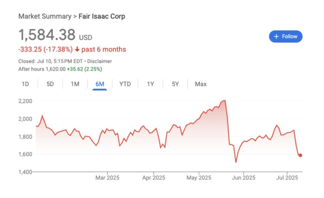Click the red down arrow icon
The height and width of the screenshot is (198, 324).
pyautogui.click(x=77, y=49)
